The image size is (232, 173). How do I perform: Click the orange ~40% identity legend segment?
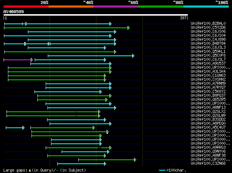[71, 7]
